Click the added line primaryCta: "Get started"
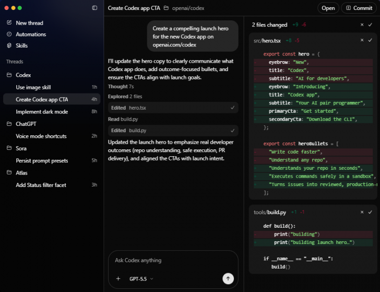The image size is (380, 292). 313,111
